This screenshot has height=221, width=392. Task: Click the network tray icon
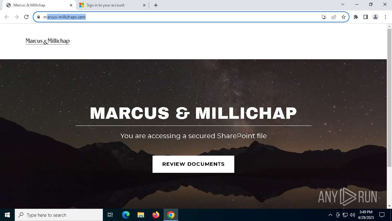tap(345, 215)
